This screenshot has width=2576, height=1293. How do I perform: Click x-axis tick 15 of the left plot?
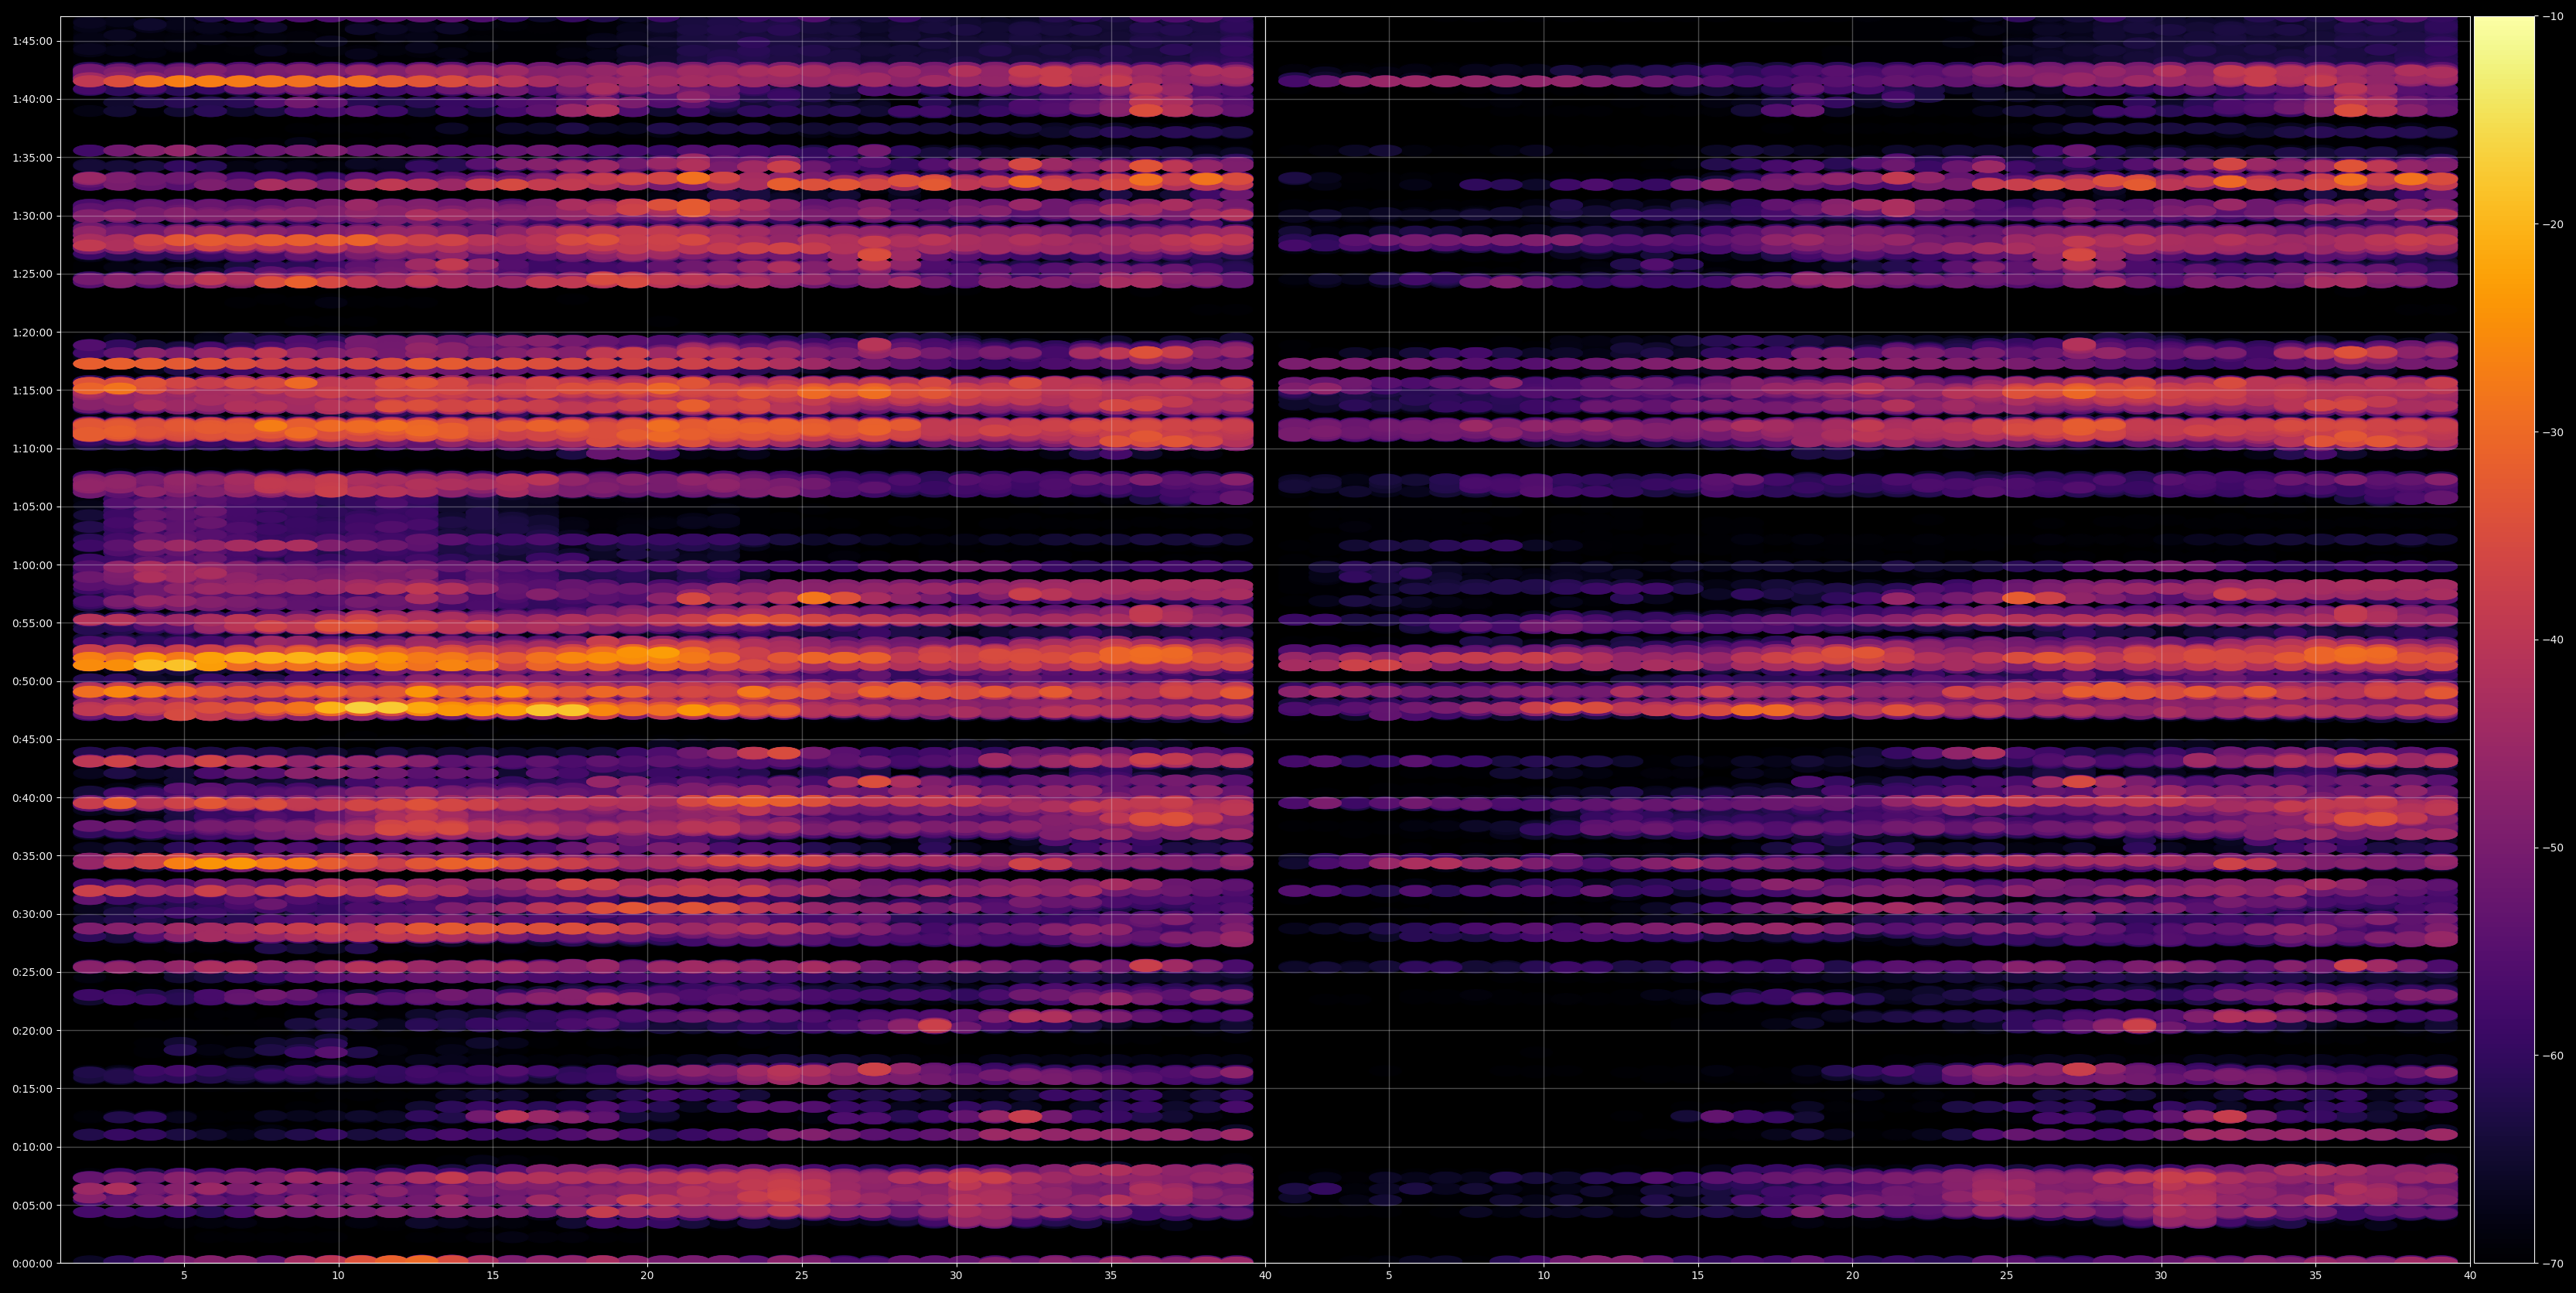tap(493, 1276)
